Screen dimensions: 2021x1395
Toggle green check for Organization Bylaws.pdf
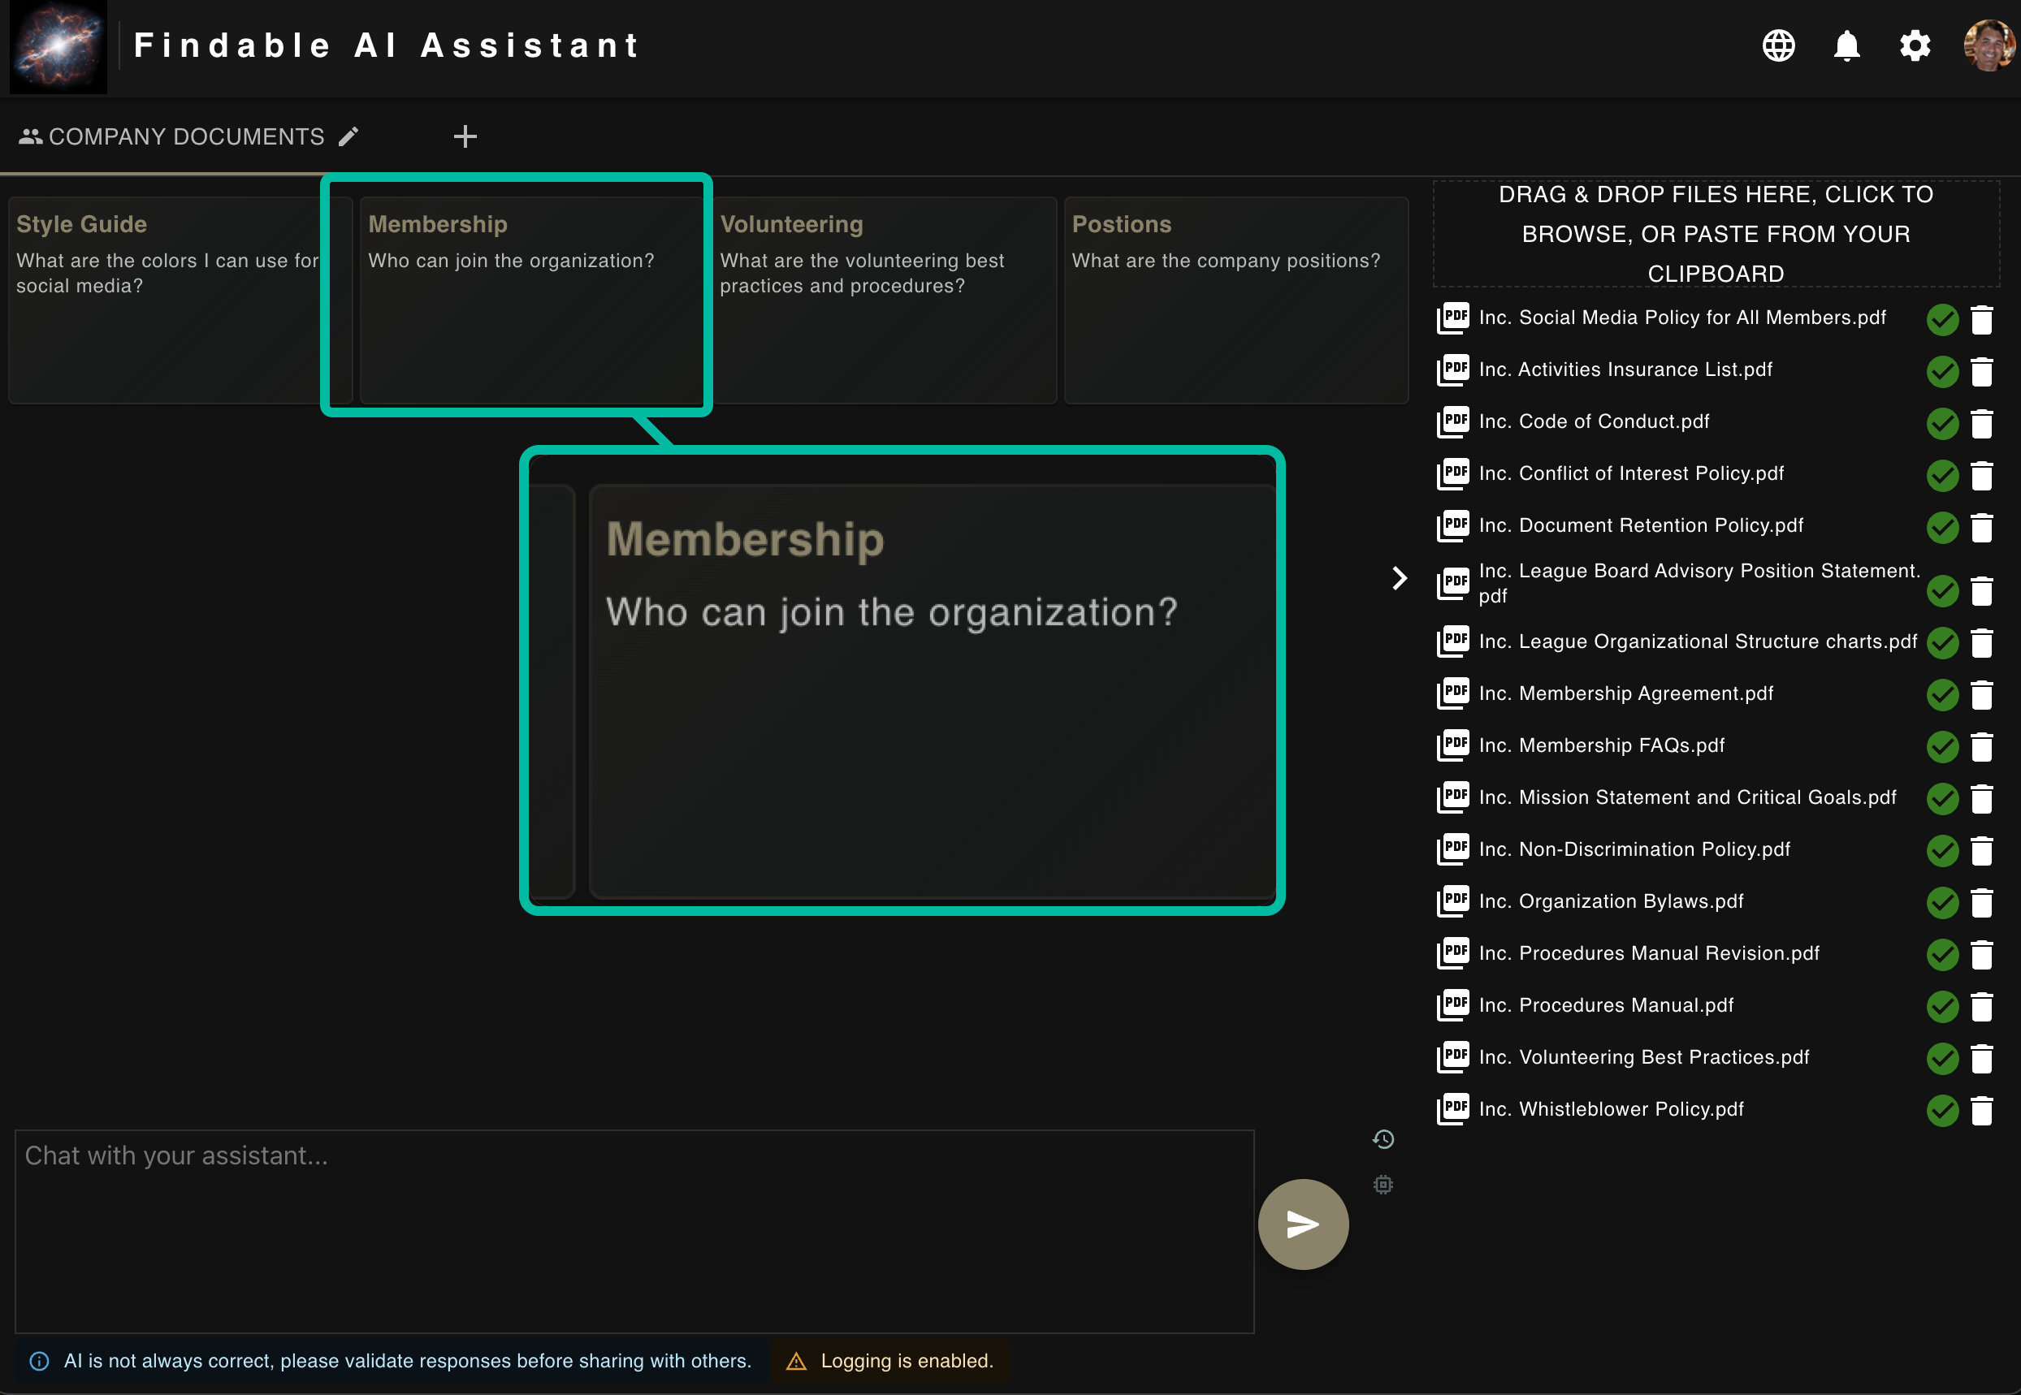coord(1942,903)
